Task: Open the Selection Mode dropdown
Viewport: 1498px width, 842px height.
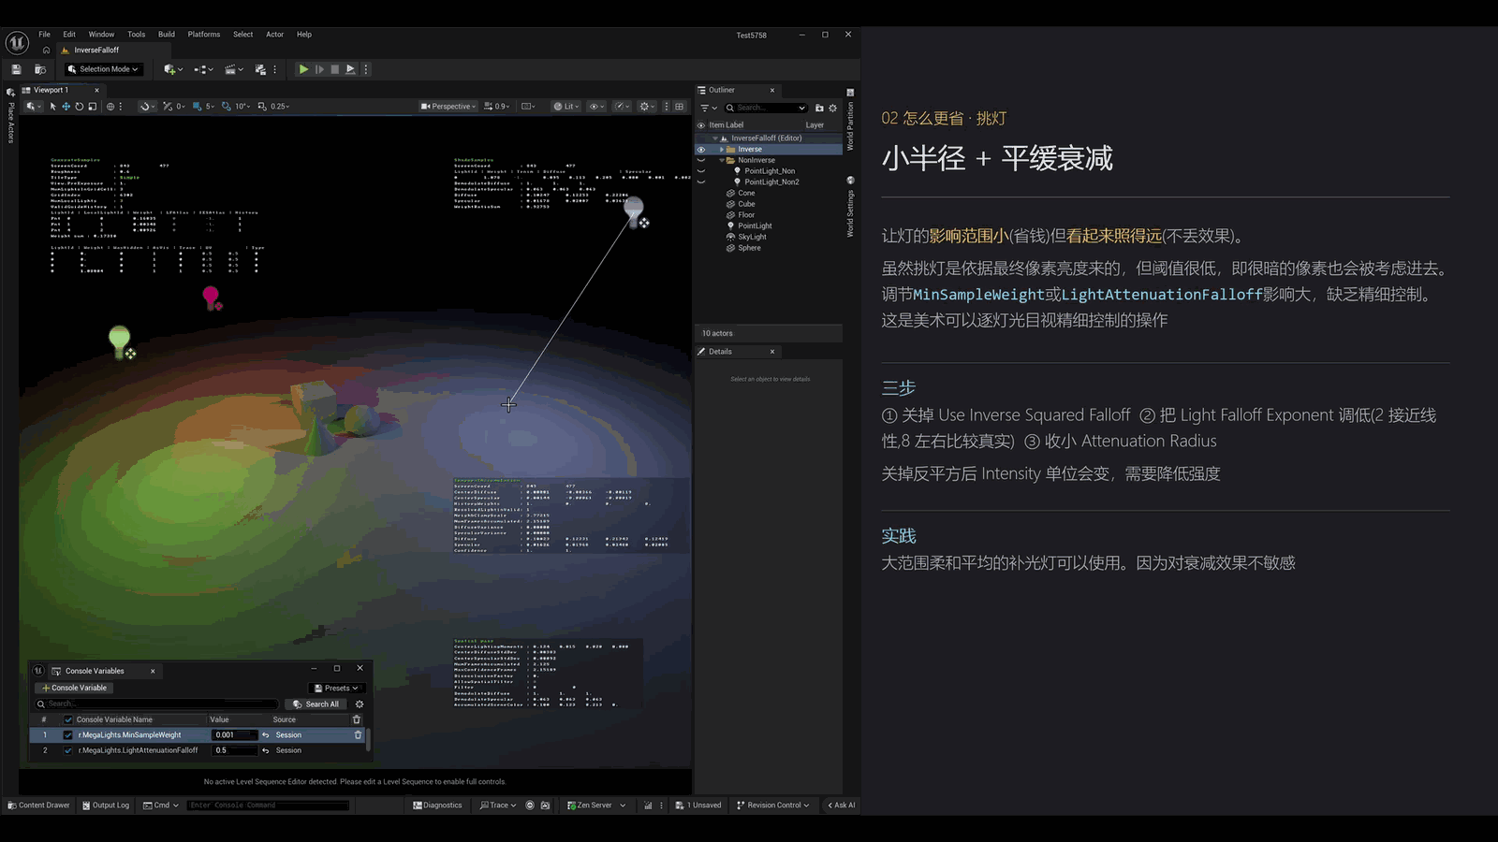Action: pos(104,69)
